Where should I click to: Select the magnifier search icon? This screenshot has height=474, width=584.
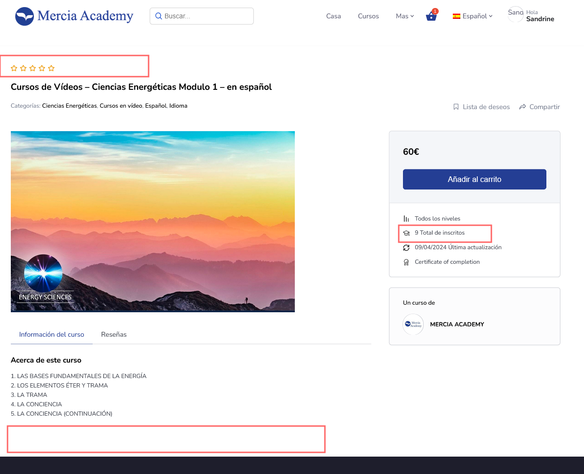pyautogui.click(x=158, y=16)
